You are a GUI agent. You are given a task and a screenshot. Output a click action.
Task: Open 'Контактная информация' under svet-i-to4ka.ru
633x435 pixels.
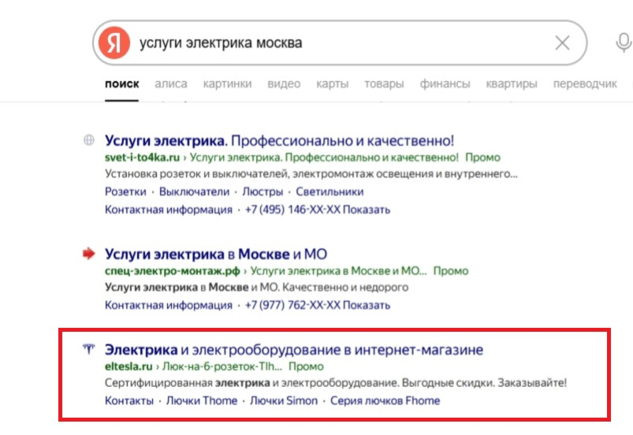coord(169,210)
